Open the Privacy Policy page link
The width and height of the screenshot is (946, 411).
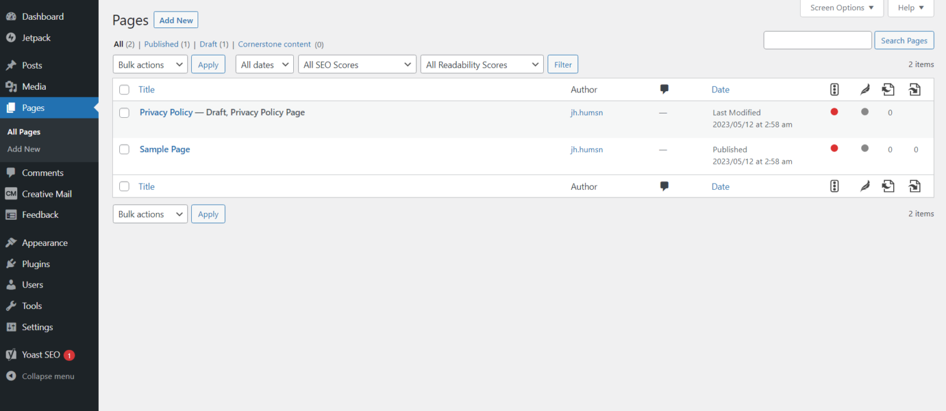click(x=166, y=112)
